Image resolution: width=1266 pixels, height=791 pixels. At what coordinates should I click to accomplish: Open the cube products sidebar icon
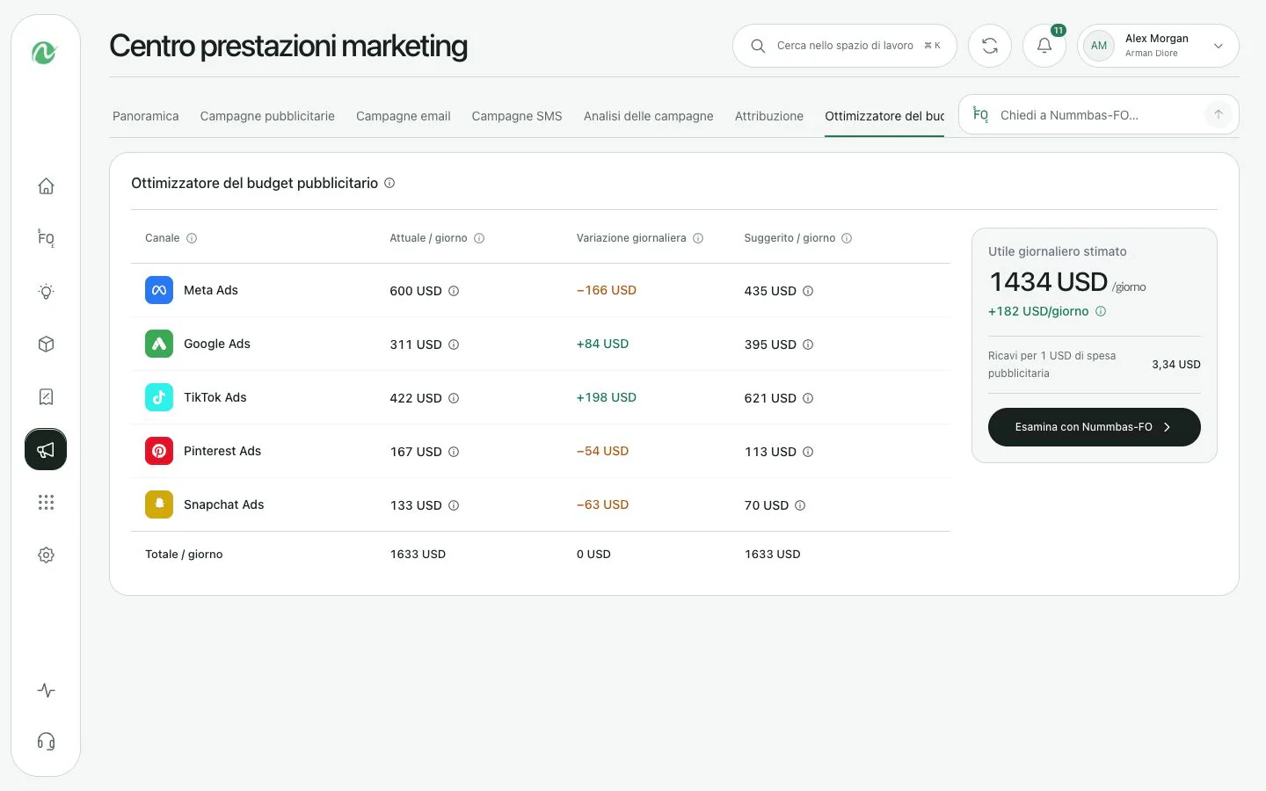[46, 344]
